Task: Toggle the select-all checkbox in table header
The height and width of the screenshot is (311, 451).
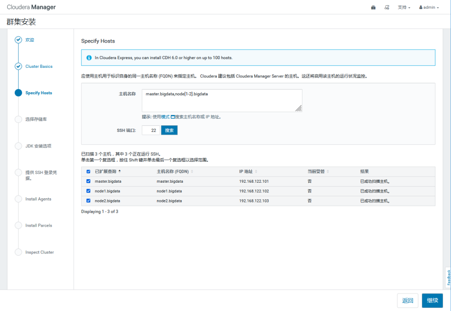Action: (88, 171)
